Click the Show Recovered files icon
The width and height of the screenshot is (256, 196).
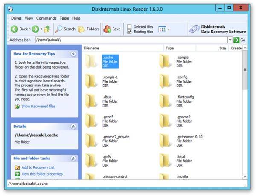(17, 107)
